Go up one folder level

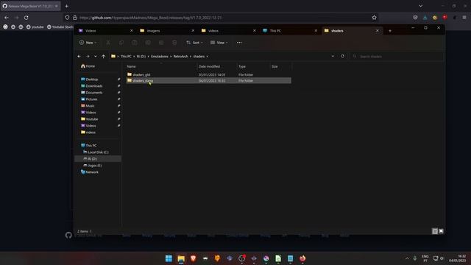tap(103, 56)
